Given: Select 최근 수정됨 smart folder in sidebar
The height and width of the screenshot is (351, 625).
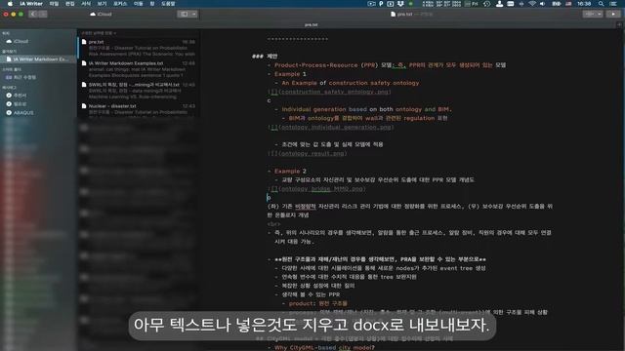Looking at the screenshot, I should click(21, 77).
